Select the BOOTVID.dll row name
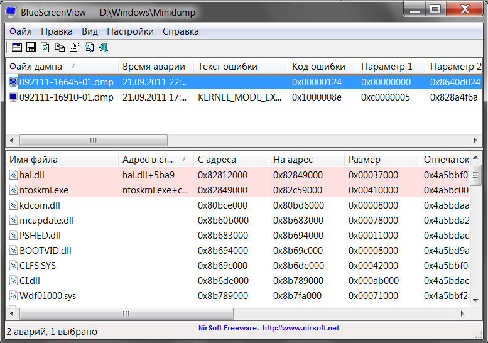The height and width of the screenshot is (343, 488). pyautogui.click(x=45, y=251)
